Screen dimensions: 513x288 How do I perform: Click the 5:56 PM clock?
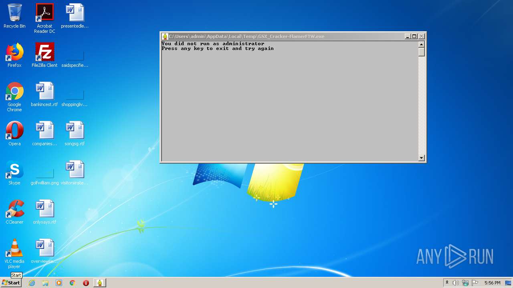[492, 283]
